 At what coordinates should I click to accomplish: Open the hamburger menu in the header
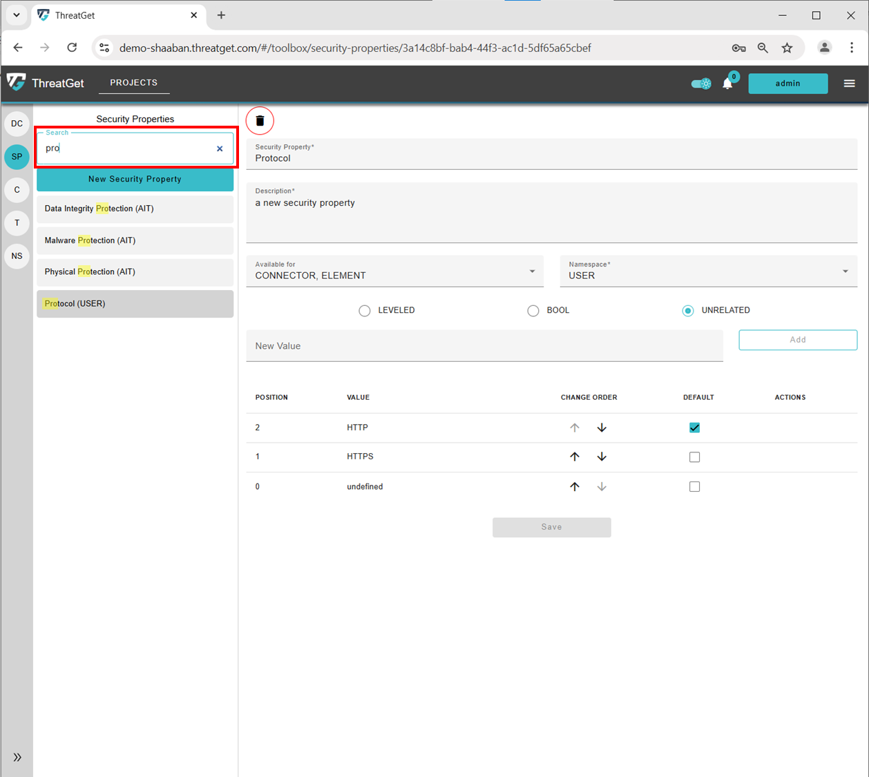tap(850, 84)
